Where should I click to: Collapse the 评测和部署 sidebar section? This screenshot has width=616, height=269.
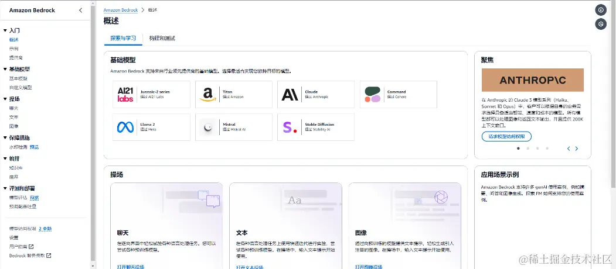click(5, 188)
